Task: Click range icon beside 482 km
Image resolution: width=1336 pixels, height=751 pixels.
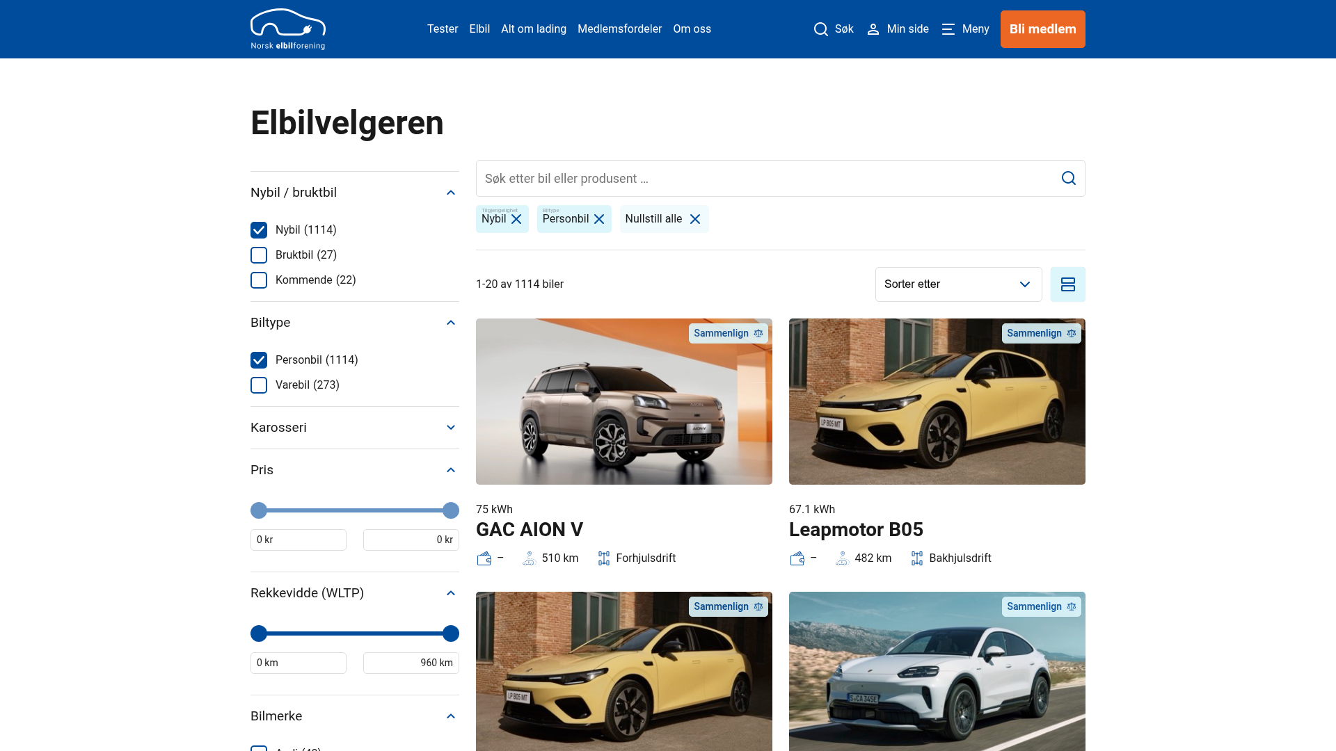Action: pyautogui.click(x=842, y=558)
